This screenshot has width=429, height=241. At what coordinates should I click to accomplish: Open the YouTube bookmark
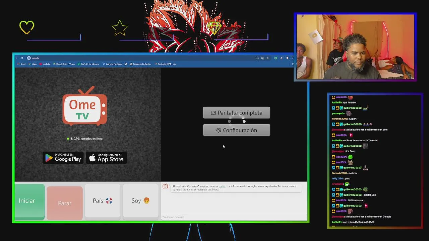click(x=45, y=64)
